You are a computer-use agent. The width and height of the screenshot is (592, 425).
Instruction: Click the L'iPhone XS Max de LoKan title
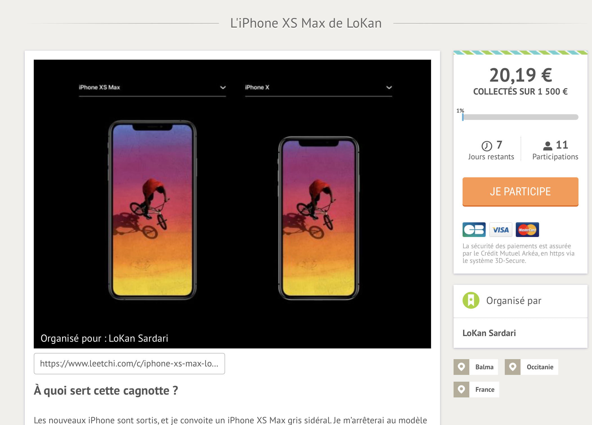click(306, 23)
